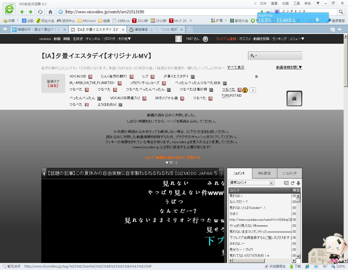Open the search type dropdown in search box
The image size is (348, 270).
(254, 56)
